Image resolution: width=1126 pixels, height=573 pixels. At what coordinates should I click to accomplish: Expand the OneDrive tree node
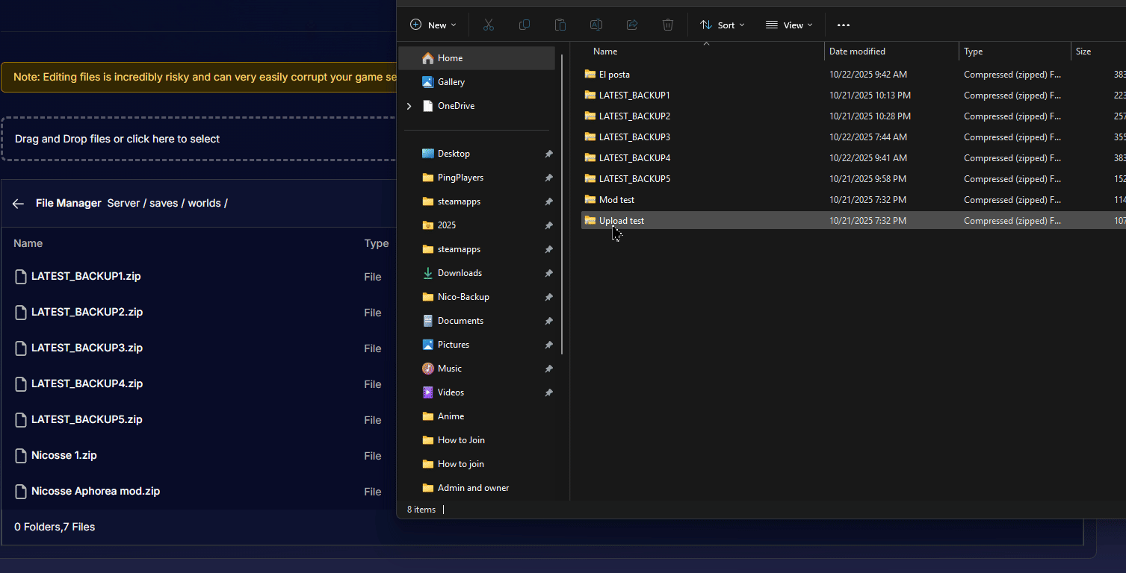[x=409, y=106]
